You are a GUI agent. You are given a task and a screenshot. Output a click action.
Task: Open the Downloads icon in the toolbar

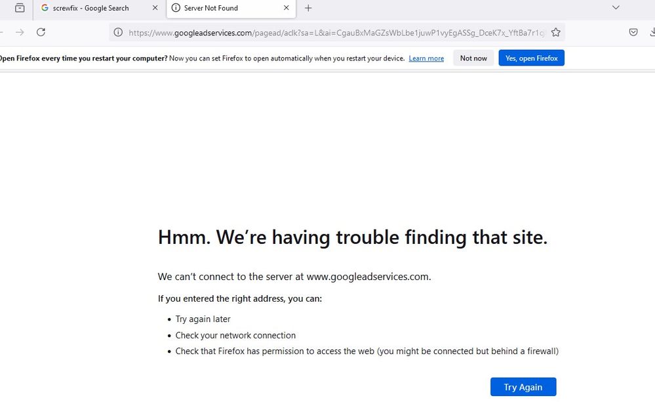click(652, 32)
